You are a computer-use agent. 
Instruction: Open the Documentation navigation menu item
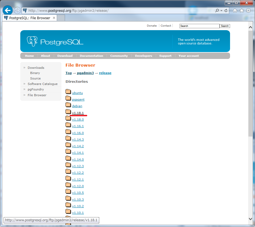pos(91,56)
